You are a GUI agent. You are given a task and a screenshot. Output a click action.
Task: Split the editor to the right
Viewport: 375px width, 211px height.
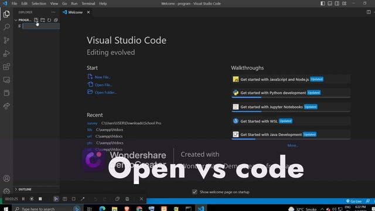pyautogui.click(x=369, y=12)
